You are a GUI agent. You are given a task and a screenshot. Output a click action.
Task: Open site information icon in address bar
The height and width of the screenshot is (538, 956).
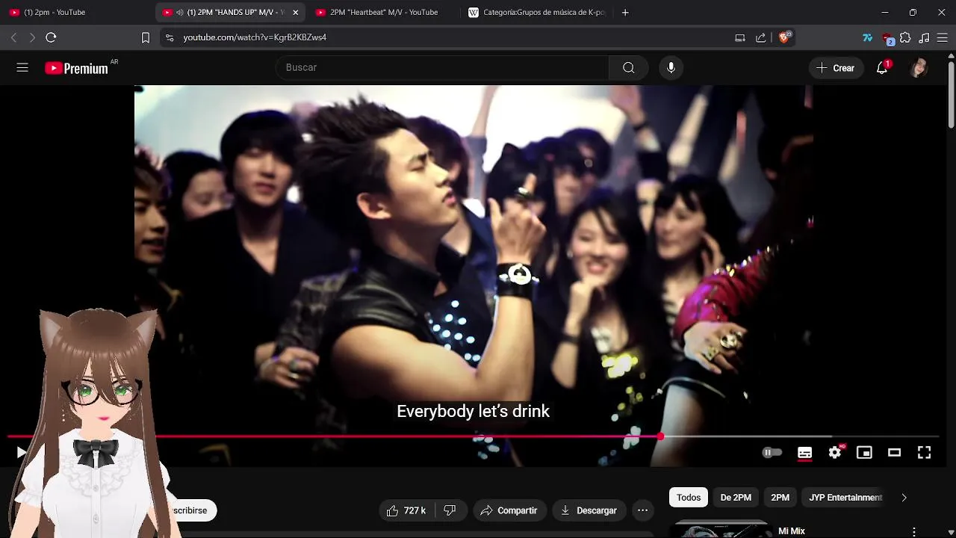click(x=170, y=37)
